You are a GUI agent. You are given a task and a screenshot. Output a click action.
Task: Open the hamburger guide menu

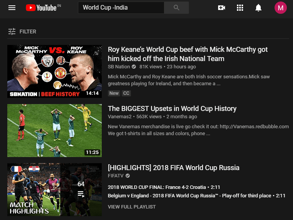pyautogui.click(x=12, y=8)
